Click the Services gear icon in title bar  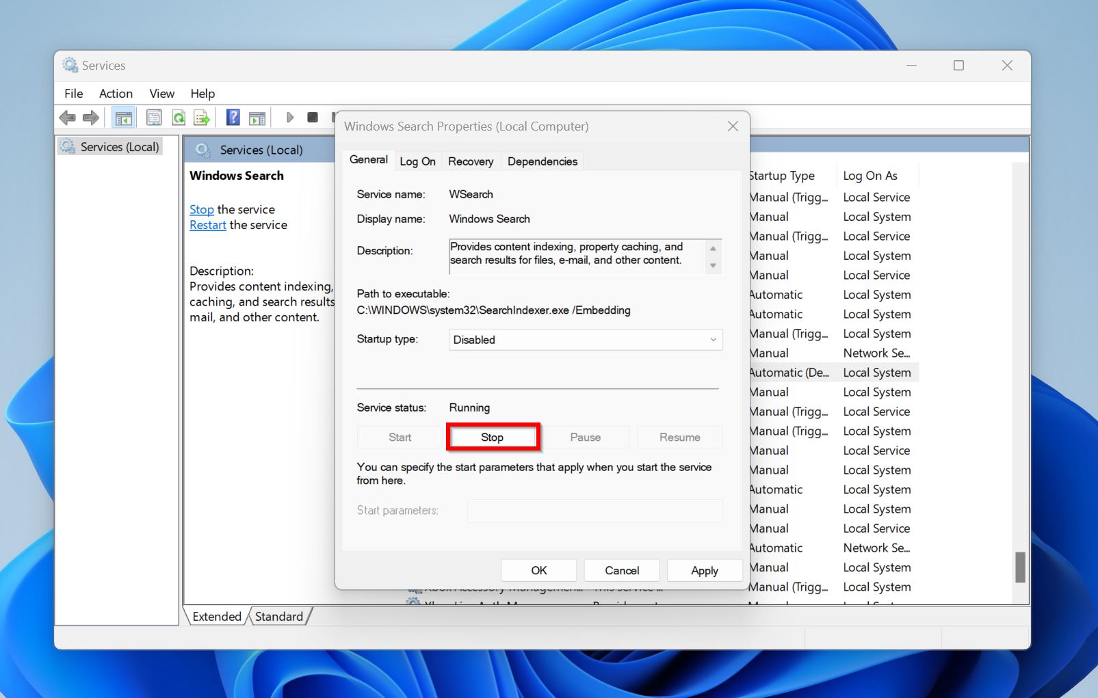(x=70, y=66)
